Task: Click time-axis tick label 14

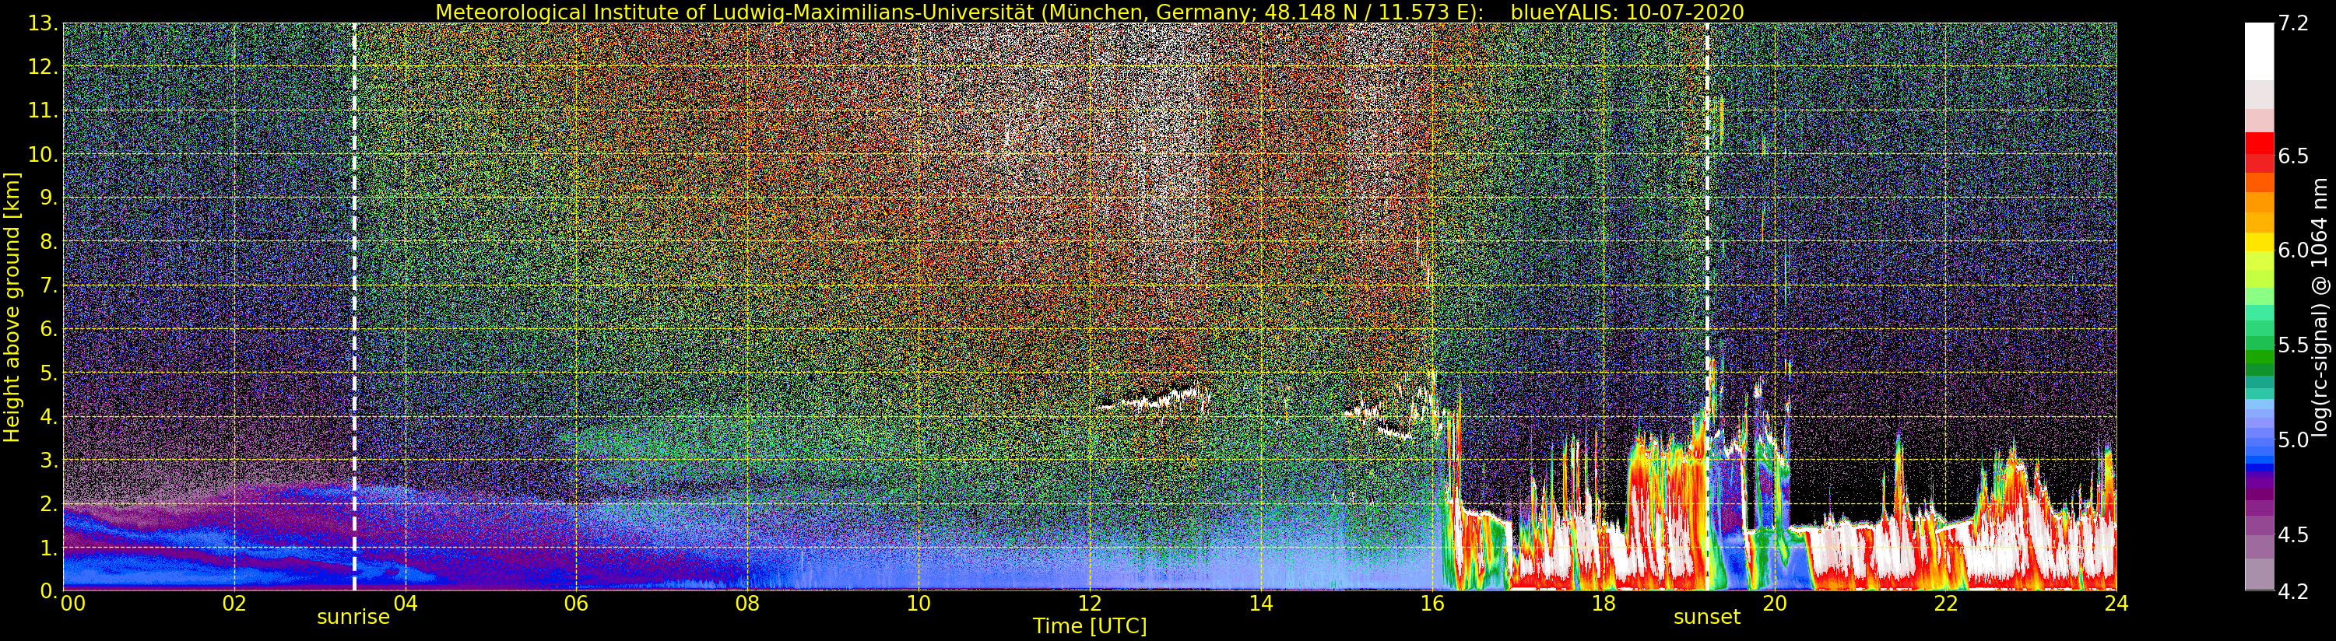Action: [1260, 603]
